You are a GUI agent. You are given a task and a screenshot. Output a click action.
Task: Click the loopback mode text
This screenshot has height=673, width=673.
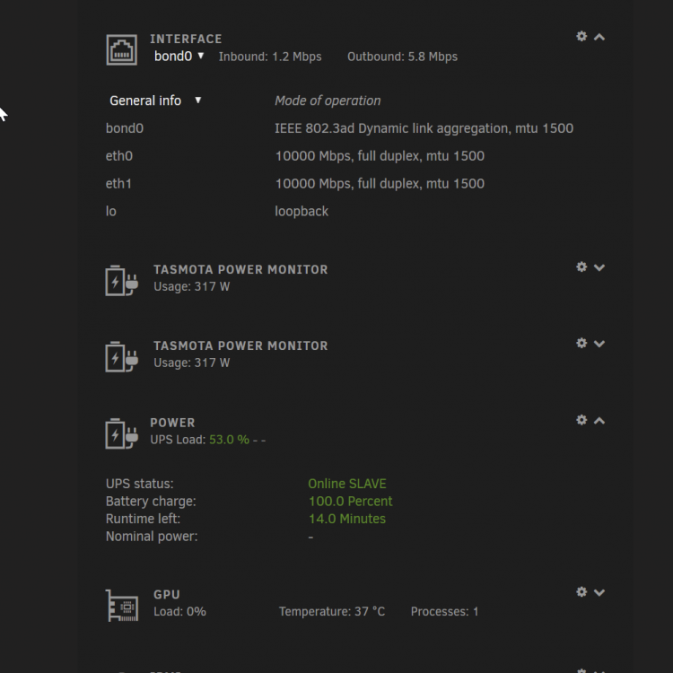click(x=302, y=211)
